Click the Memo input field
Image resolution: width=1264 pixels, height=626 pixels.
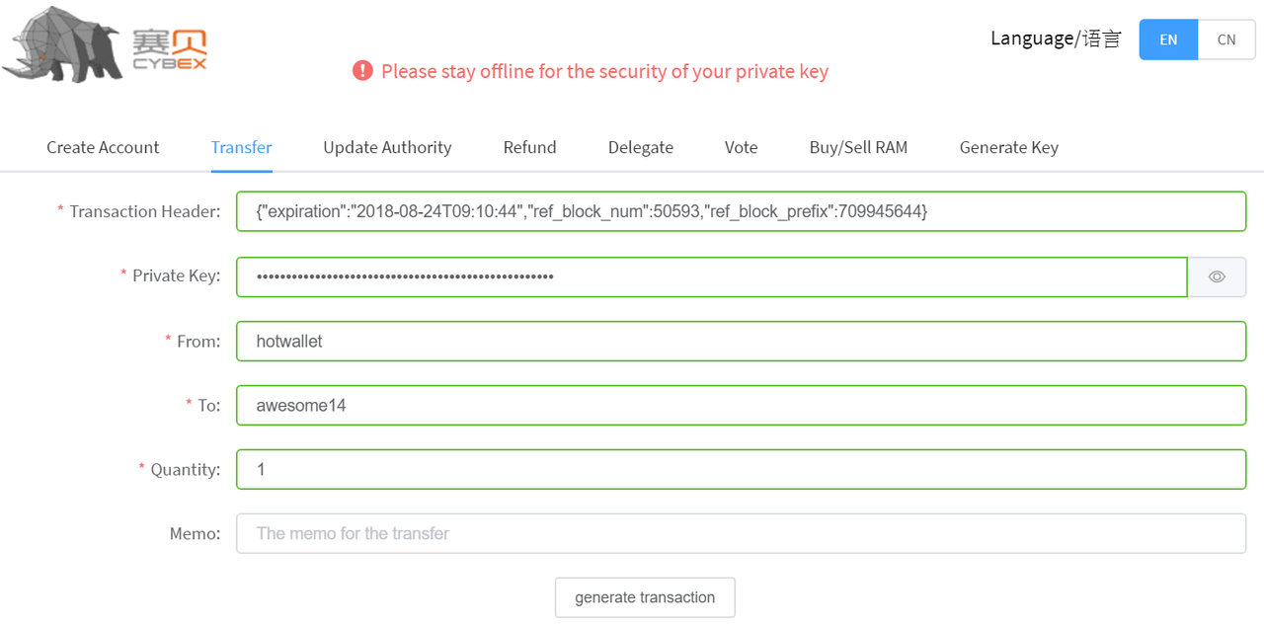[x=741, y=533]
